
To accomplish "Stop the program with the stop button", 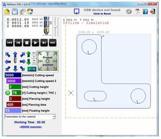I will (27, 43).
